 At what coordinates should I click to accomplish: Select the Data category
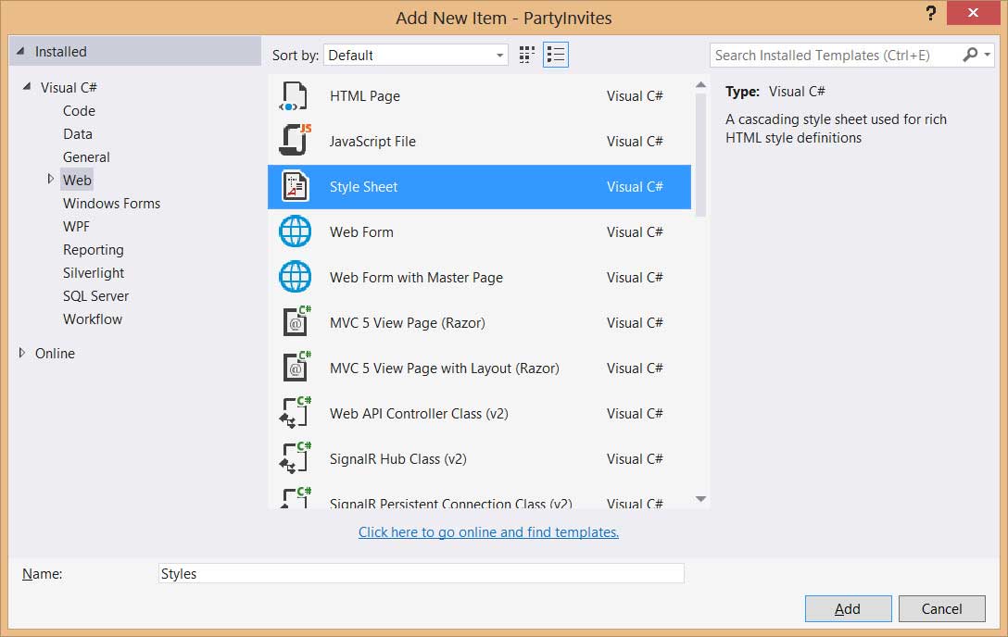point(78,133)
